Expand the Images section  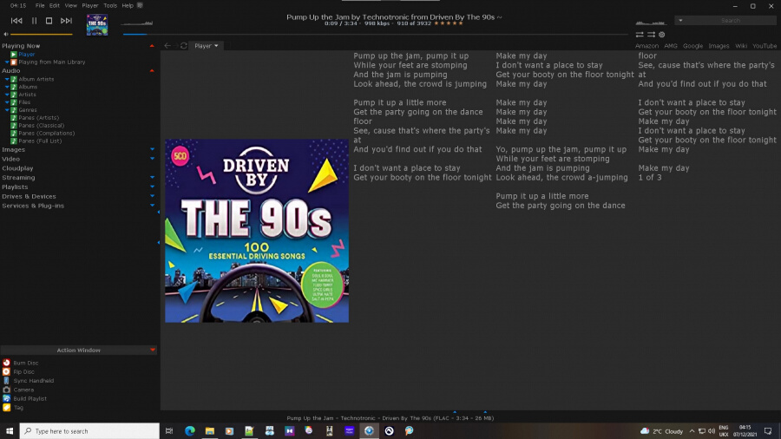click(x=152, y=149)
